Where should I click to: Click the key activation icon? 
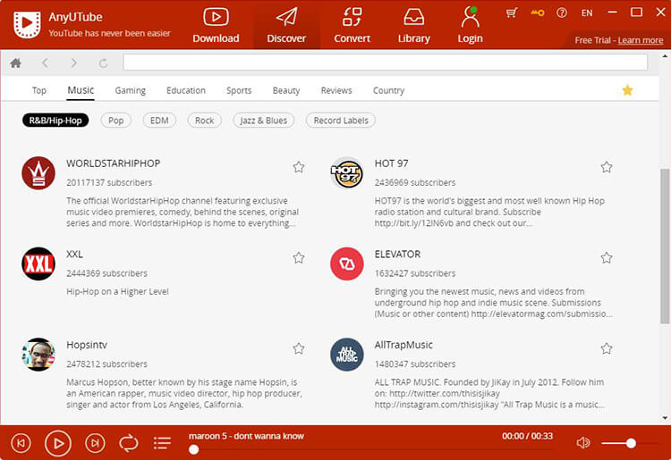click(537, 13)
